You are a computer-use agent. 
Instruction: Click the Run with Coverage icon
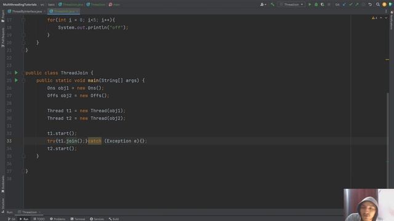point(323,4)
